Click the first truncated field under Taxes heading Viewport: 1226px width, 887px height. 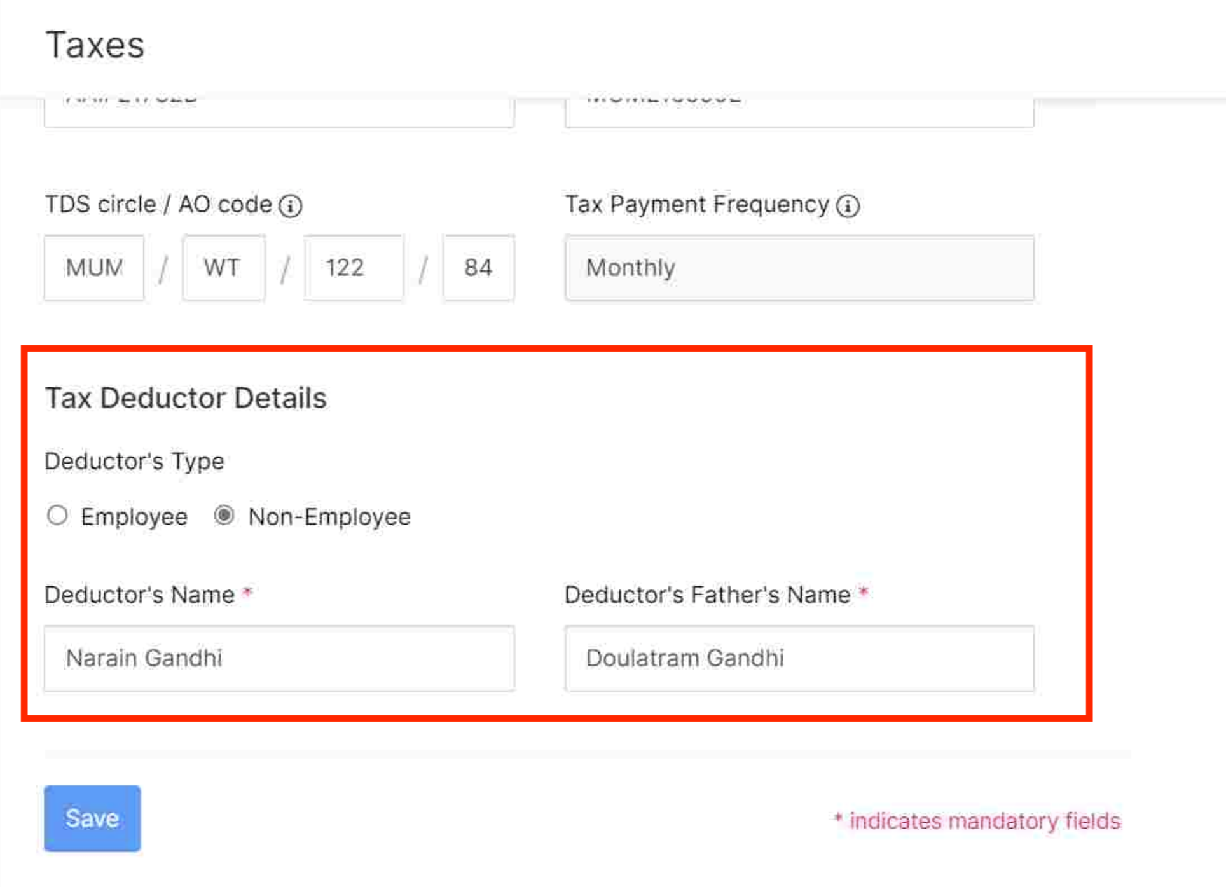click(279, 108)
